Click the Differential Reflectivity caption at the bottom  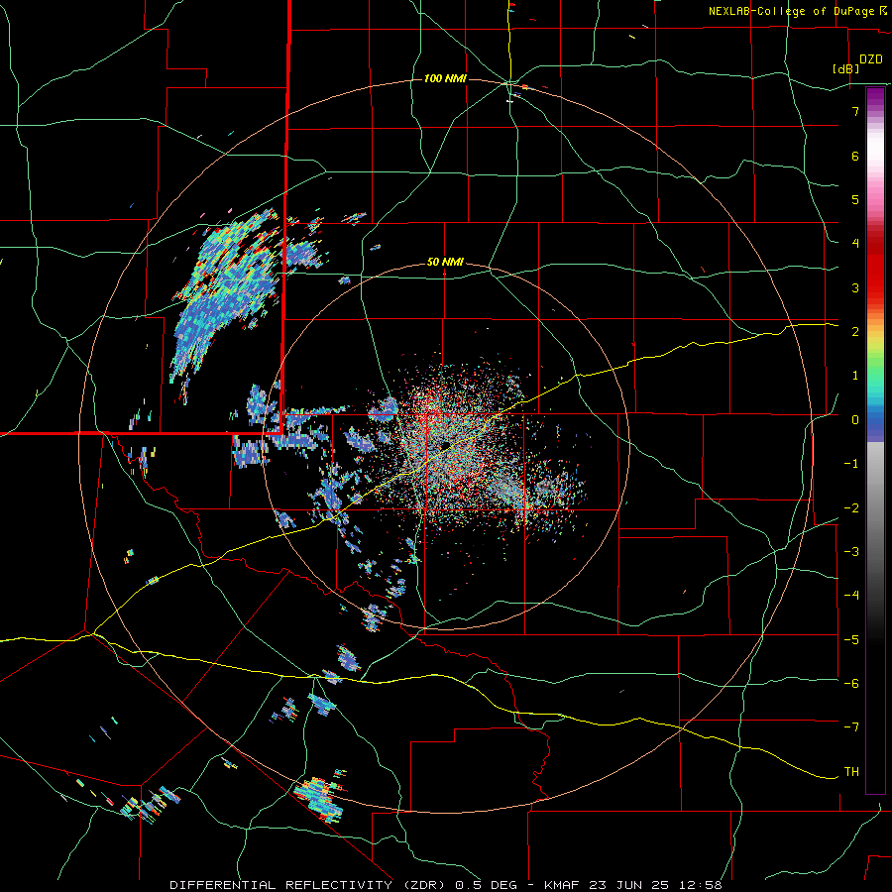point(445,885)
